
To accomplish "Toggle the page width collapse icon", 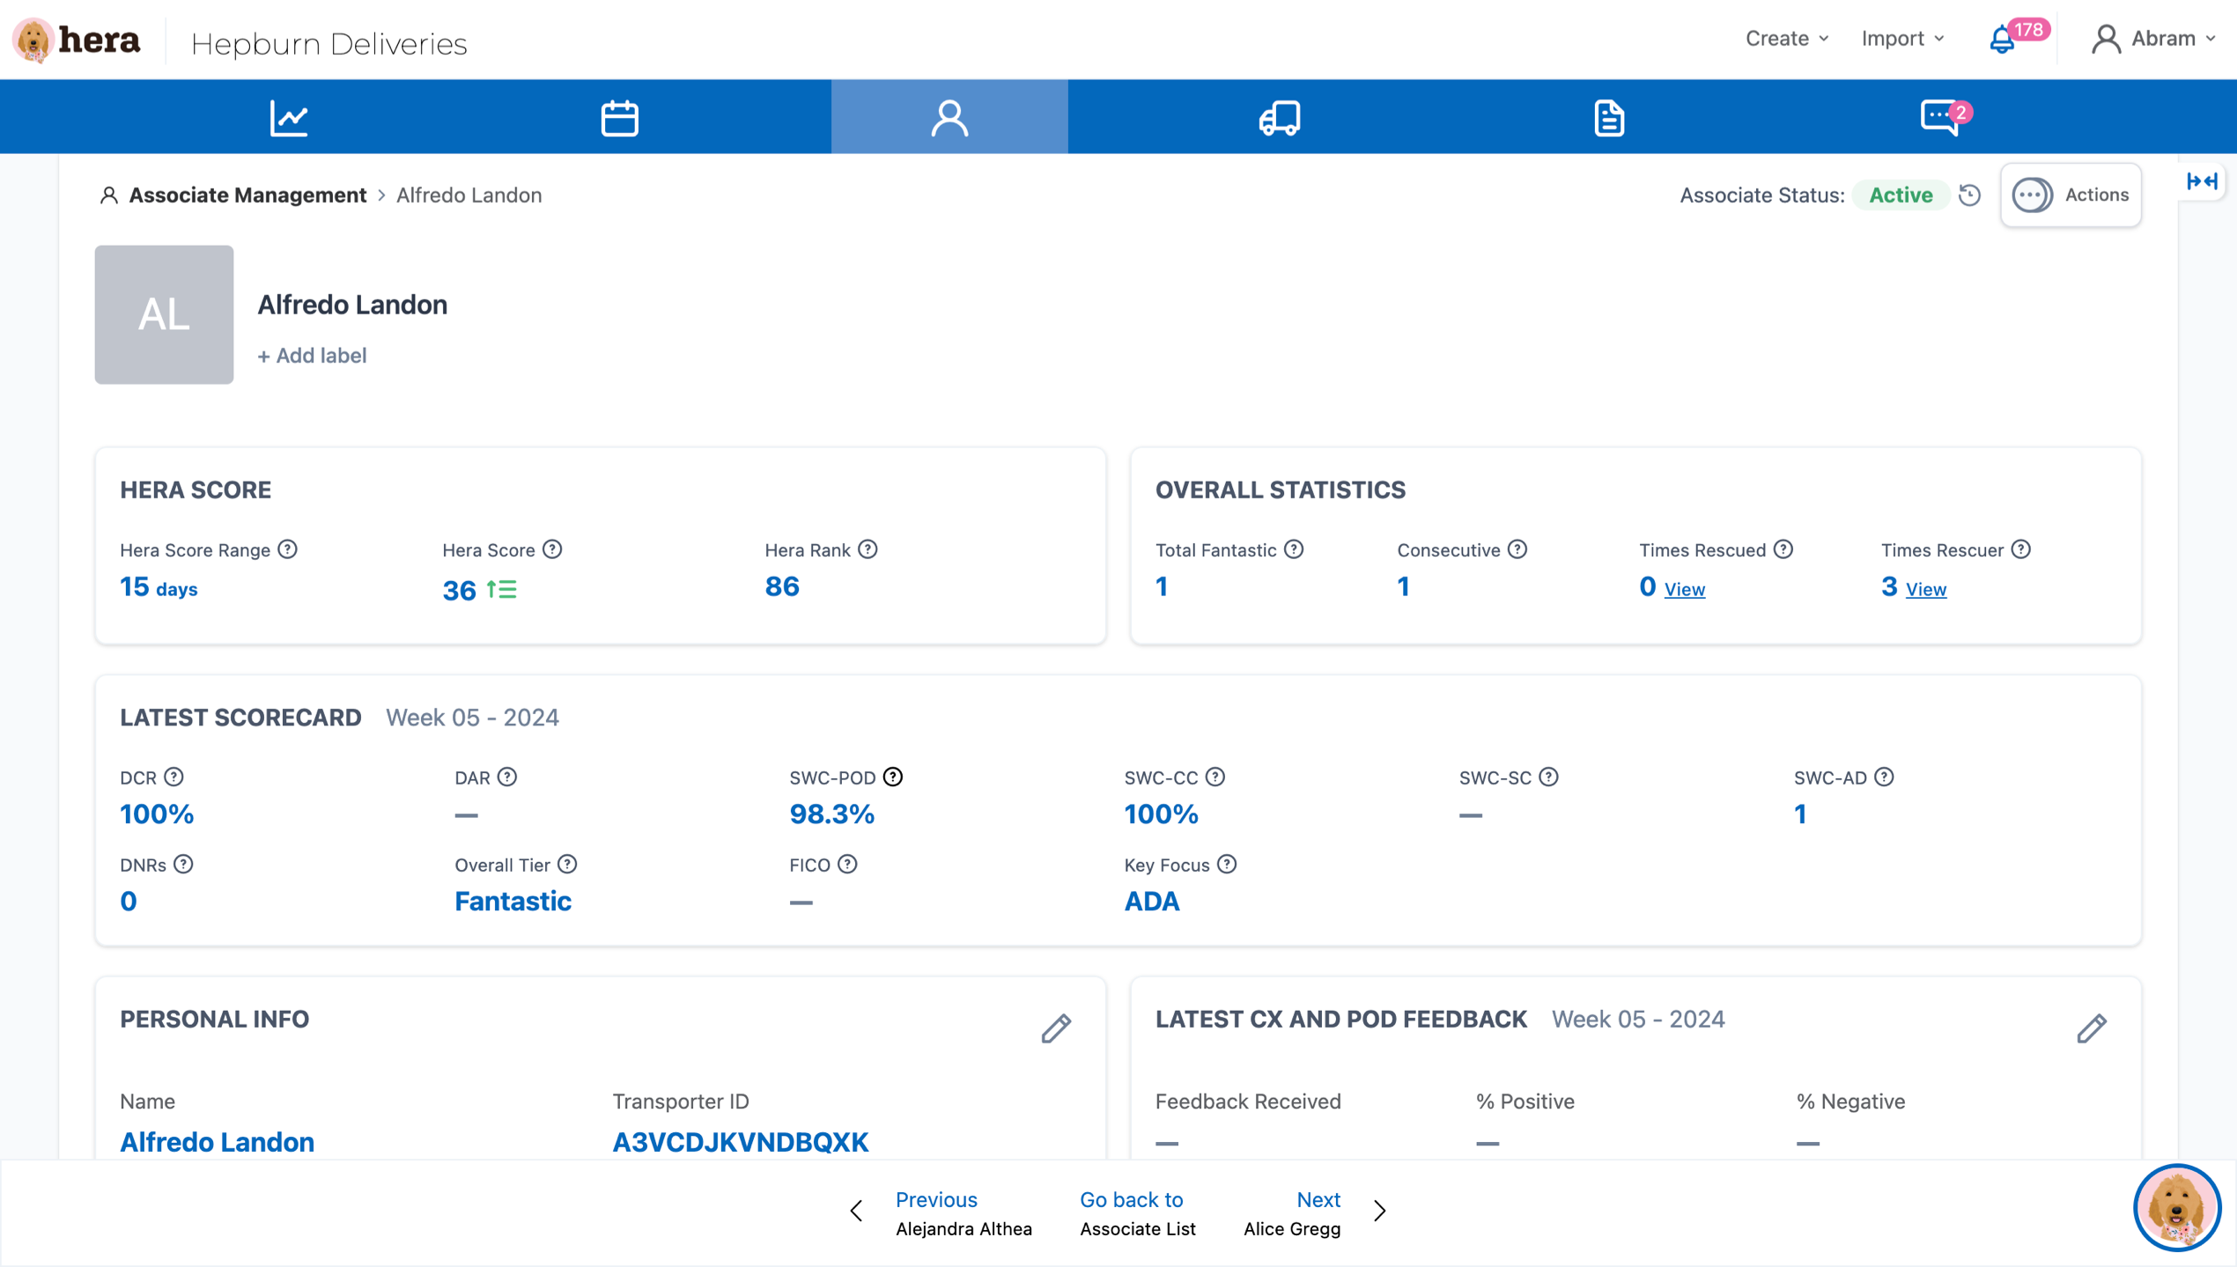I will [x=2202, y=181].
